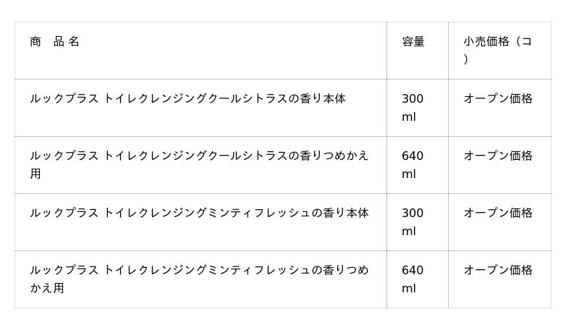Click オープン価格 in the クールシトラス本体 row
The height and width of the screenshot is (330, 579).
pyautogui.click(x=498, y=98)
